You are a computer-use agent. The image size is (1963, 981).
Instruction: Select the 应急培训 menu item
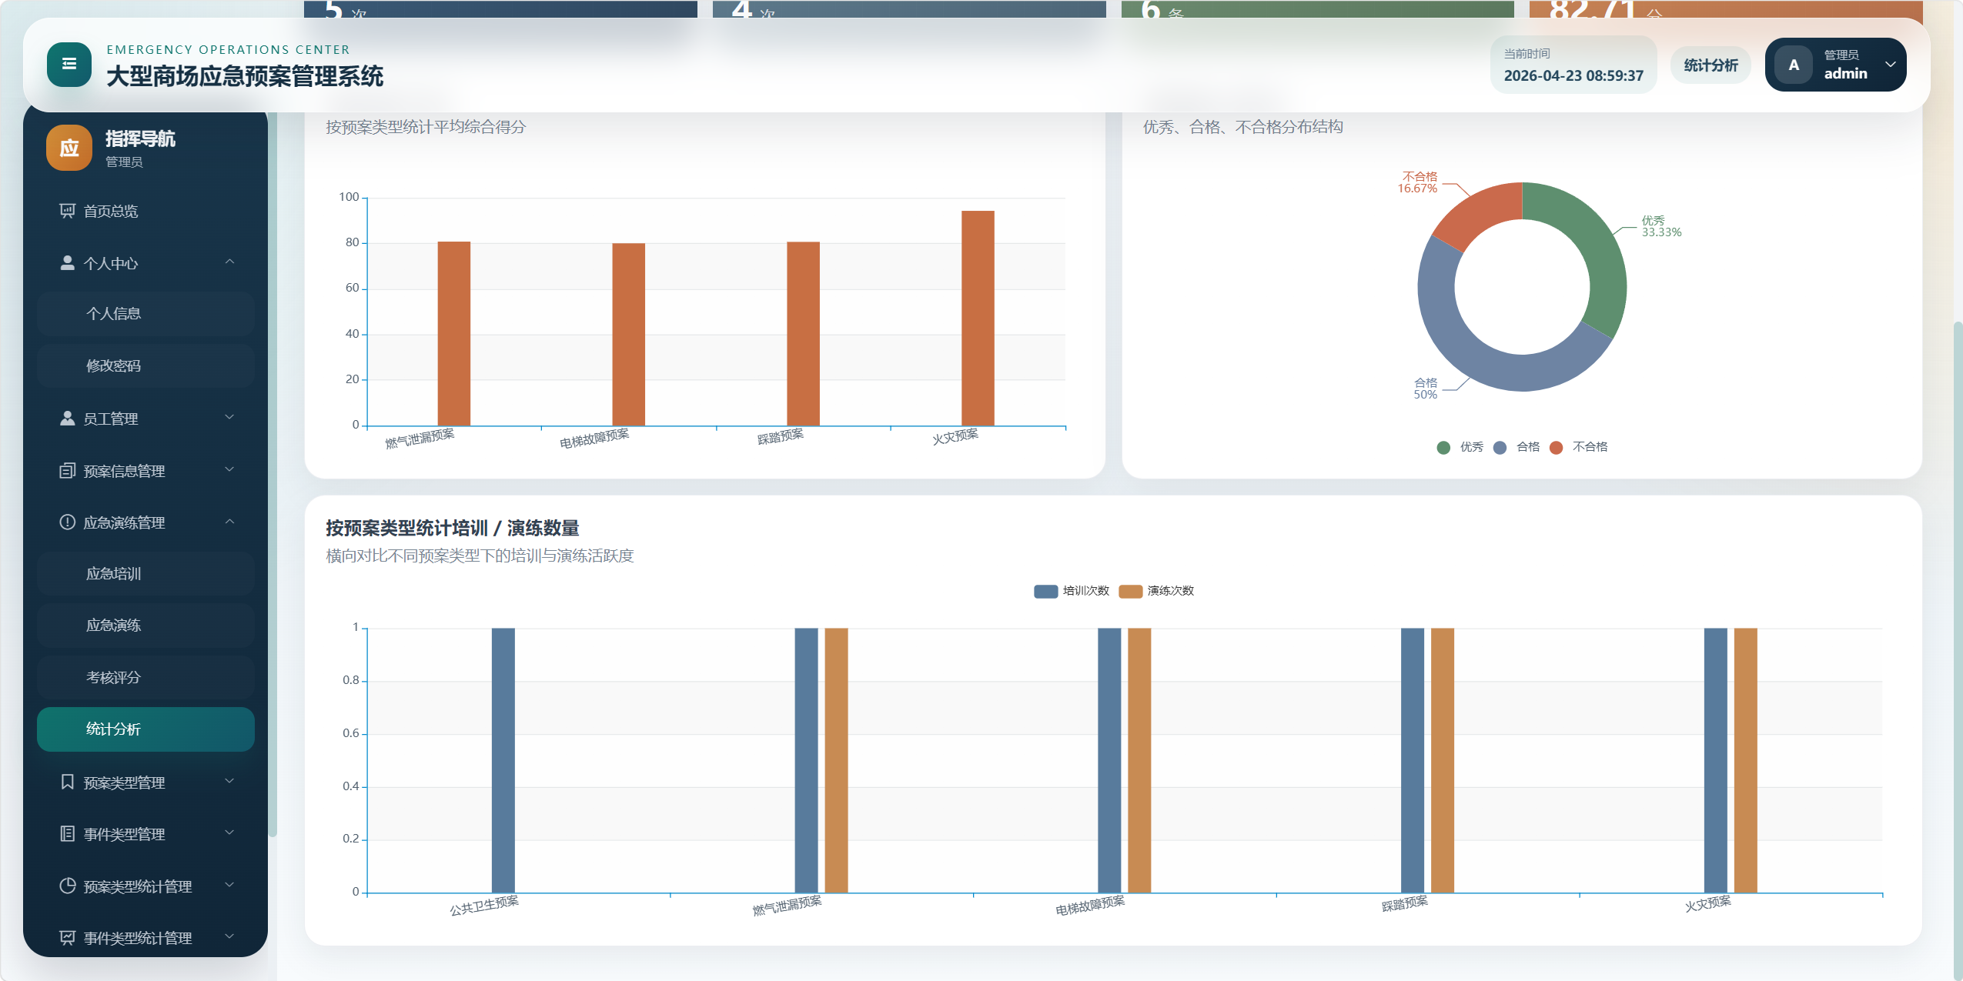click(x=113, y=573)
